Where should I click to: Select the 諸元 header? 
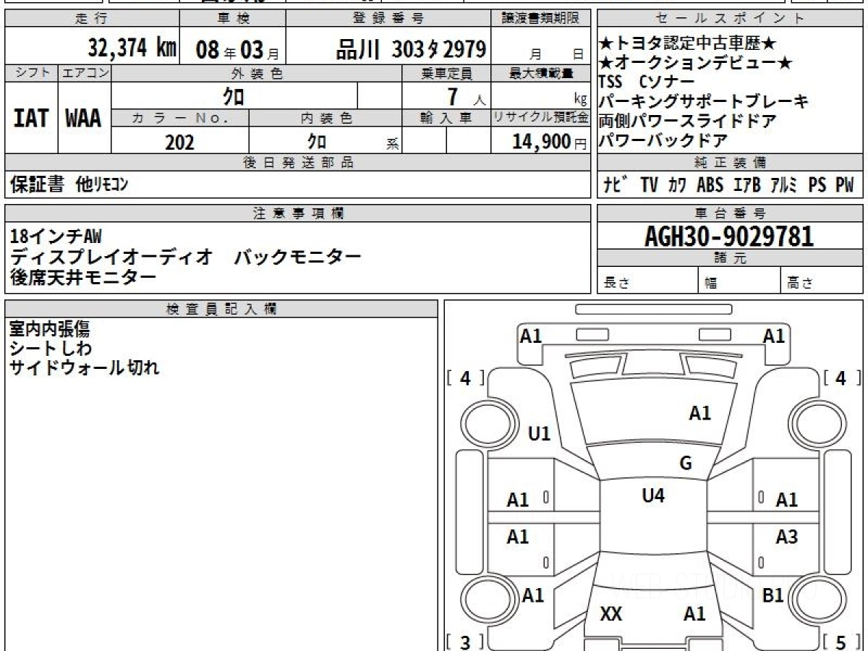pyautogui.click(x=729, y=258)
